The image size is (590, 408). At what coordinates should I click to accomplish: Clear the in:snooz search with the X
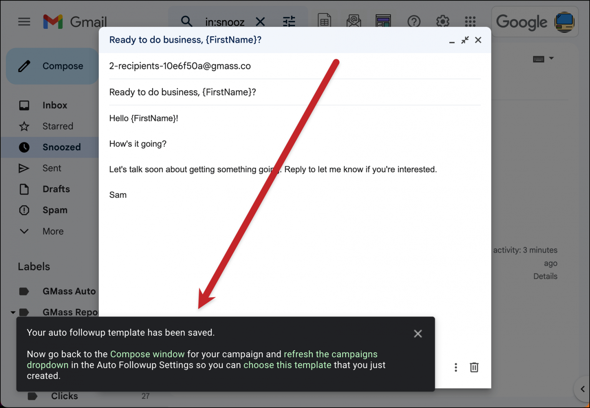[x=260, y=22]
